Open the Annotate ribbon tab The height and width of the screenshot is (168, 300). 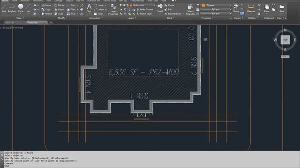point(25,1)
